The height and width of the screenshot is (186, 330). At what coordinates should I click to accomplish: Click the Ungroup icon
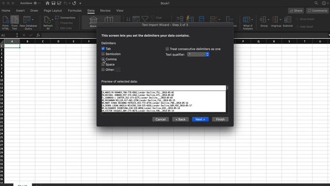point(275,20)
